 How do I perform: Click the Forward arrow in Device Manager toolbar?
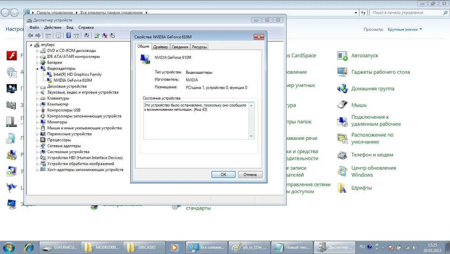pos(38,35)
